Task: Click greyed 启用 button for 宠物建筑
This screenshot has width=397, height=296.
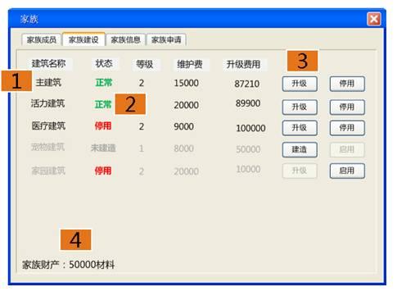Action: point(347,149)
